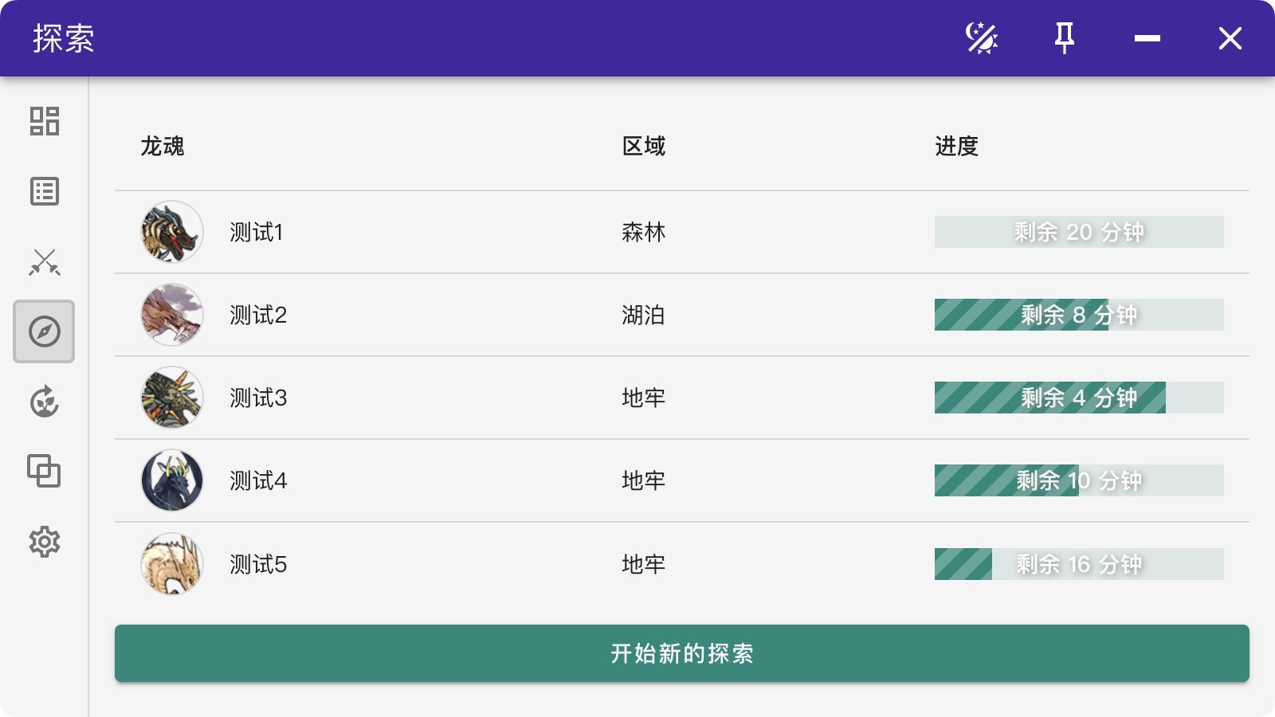
Task: Click 测试5's dragon avatar
Action: (x=171, y=564)
